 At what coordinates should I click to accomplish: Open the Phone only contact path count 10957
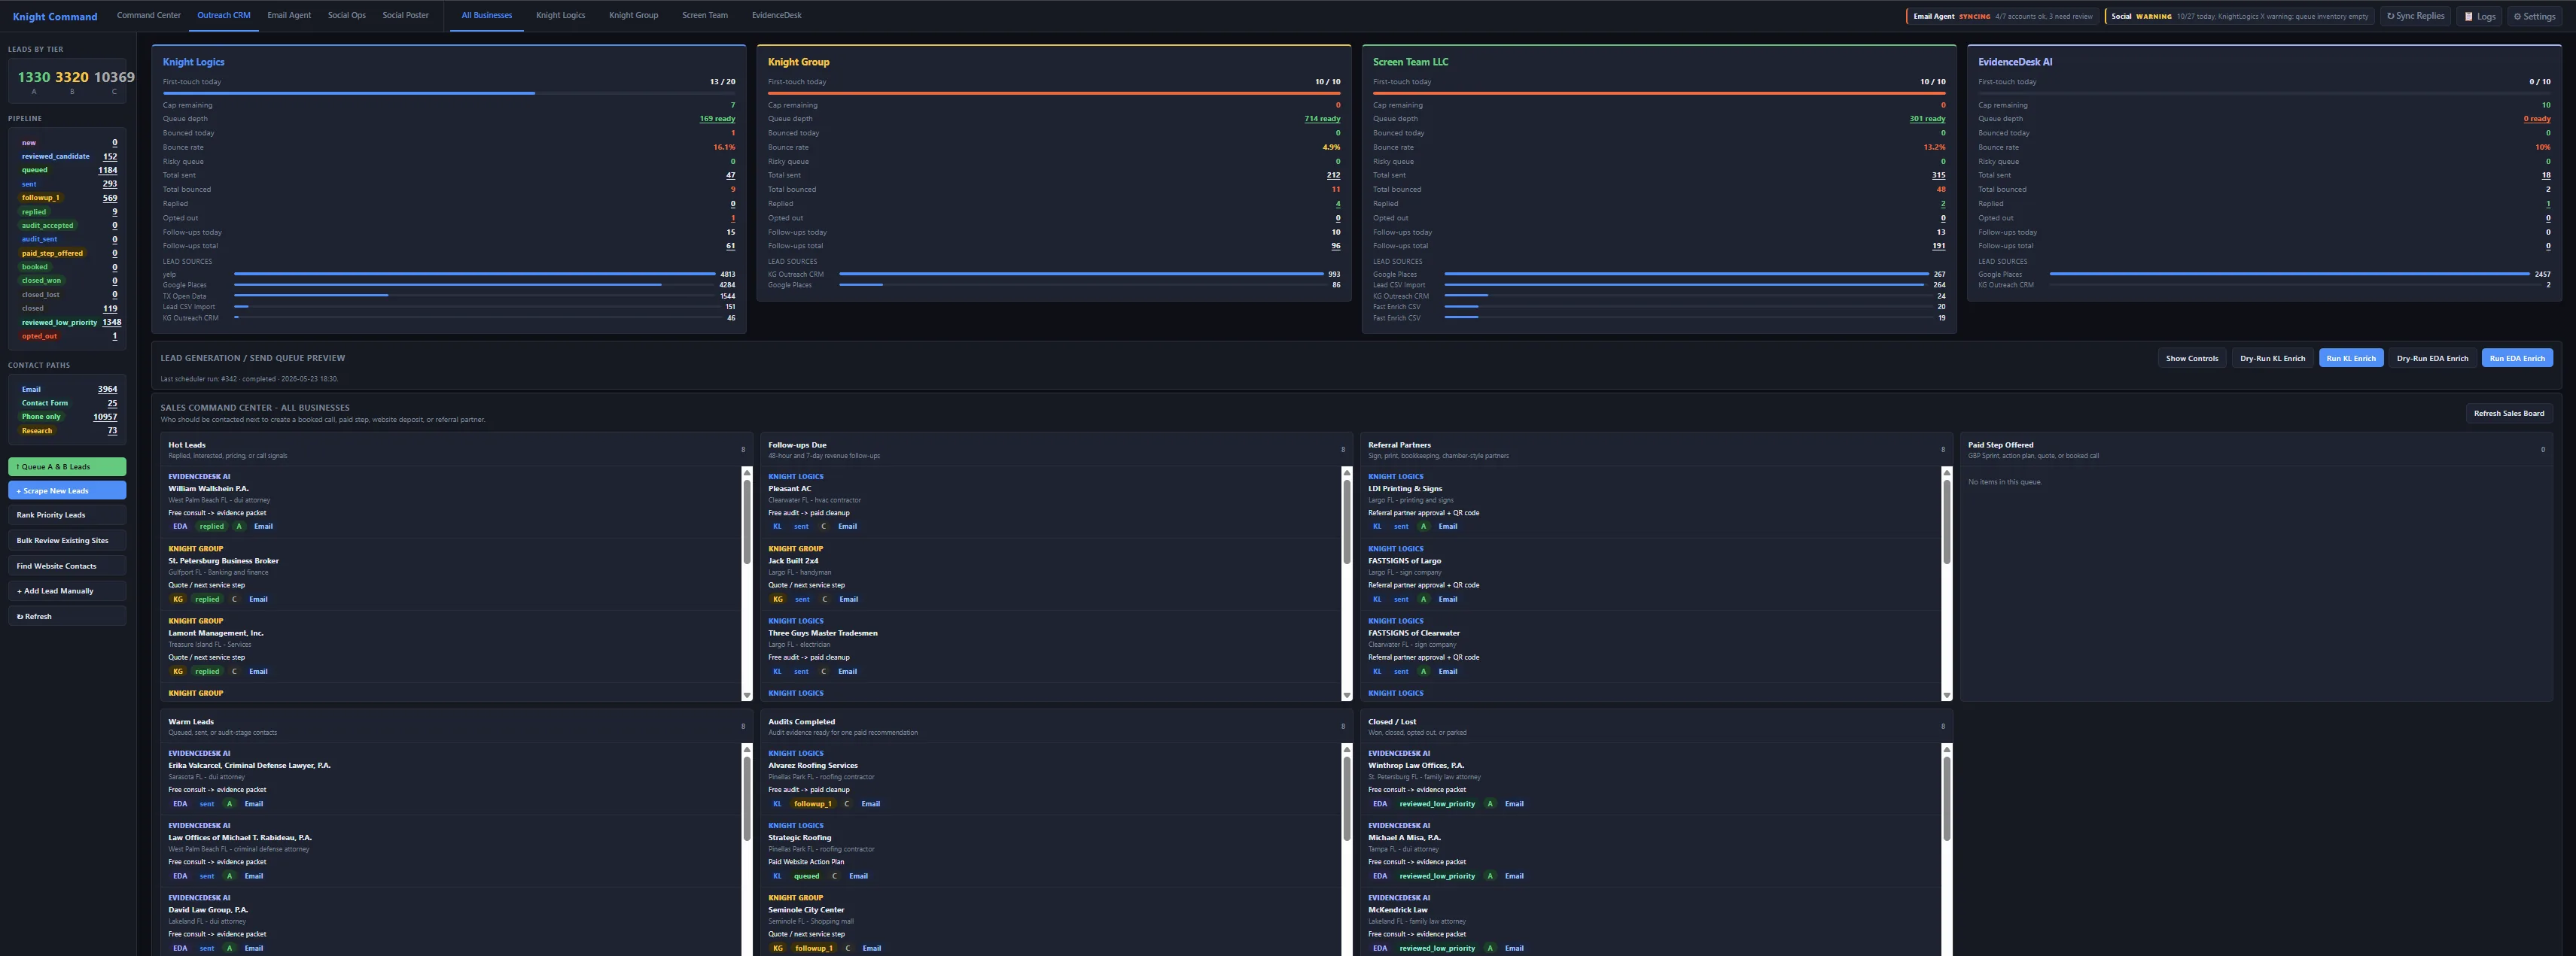105,417
